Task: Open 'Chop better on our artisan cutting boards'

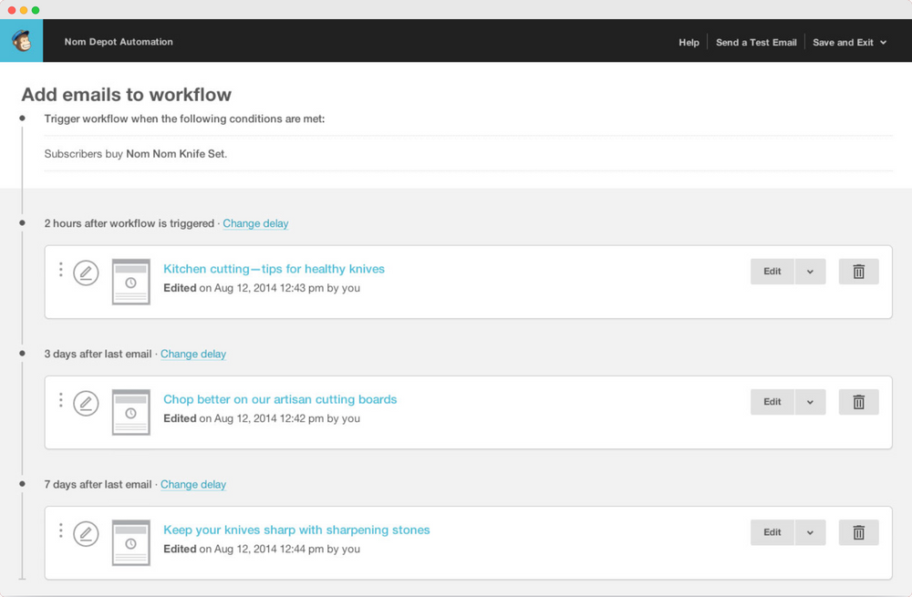Action: pyautogui.click(x=279, y=398)
